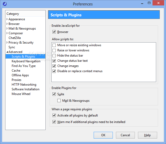
Task: Expand Mail & Newsgroups tree arrow
Action: click(7, 29)
